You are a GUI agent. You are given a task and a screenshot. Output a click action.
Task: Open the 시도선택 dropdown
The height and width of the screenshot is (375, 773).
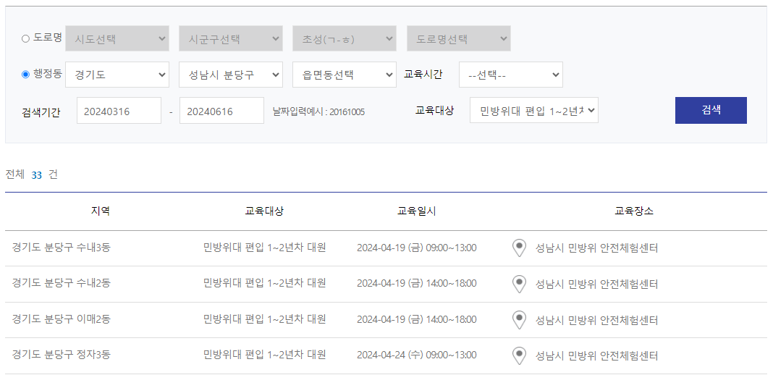117,38
